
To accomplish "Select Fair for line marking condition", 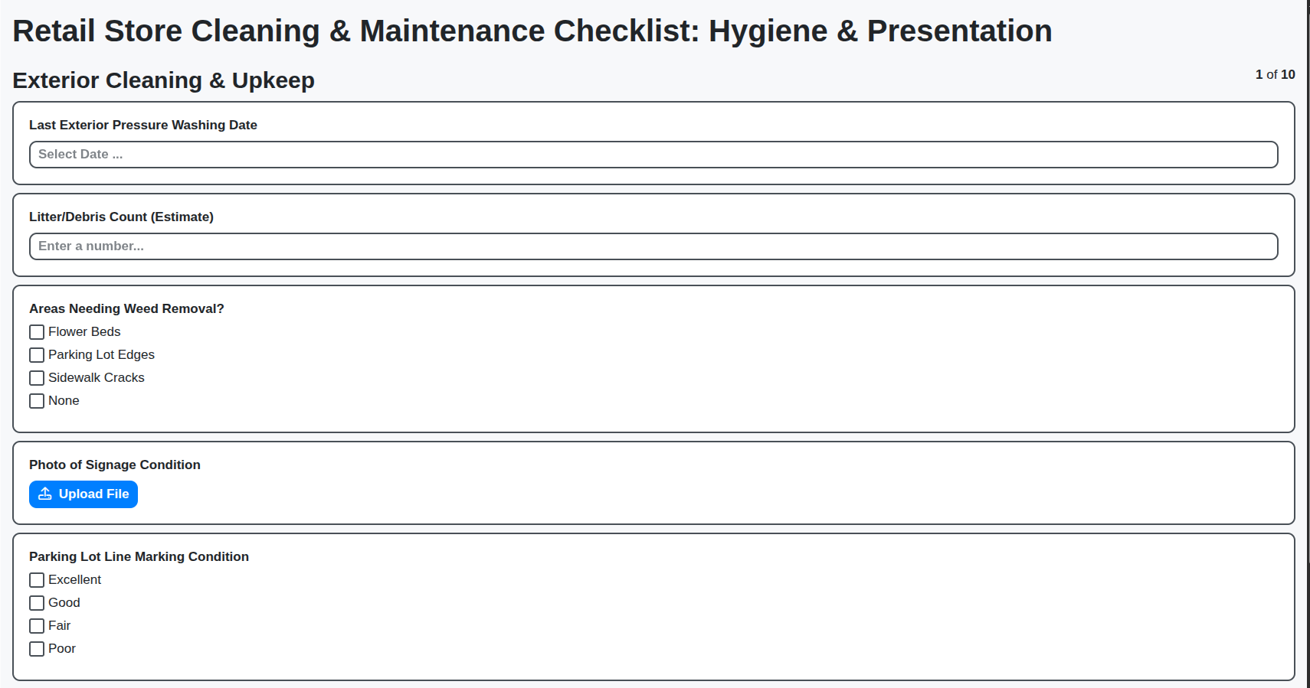I will (36, 625).
